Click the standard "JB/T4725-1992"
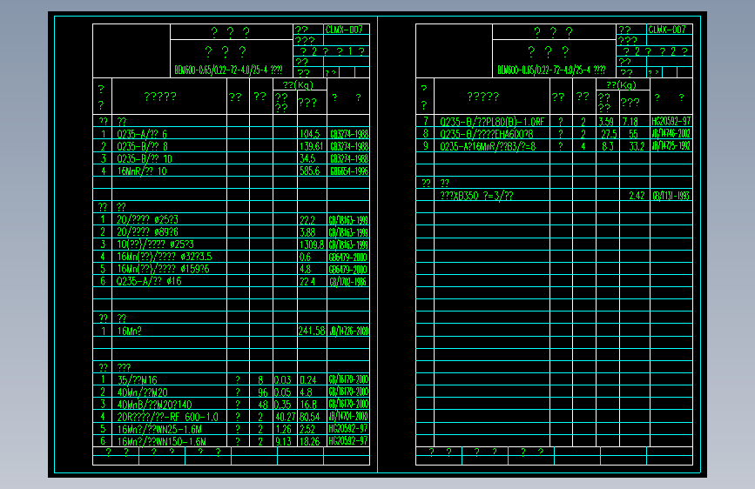This screenshot has height=489, width=755. pos(671,146)
